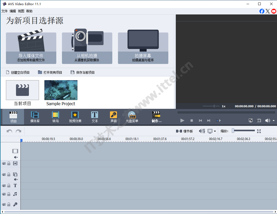Image resolution: width=277 pixels, height=214 pixels.
Task: Open the 编辑 menu
Action: click(x=13, y=11)
